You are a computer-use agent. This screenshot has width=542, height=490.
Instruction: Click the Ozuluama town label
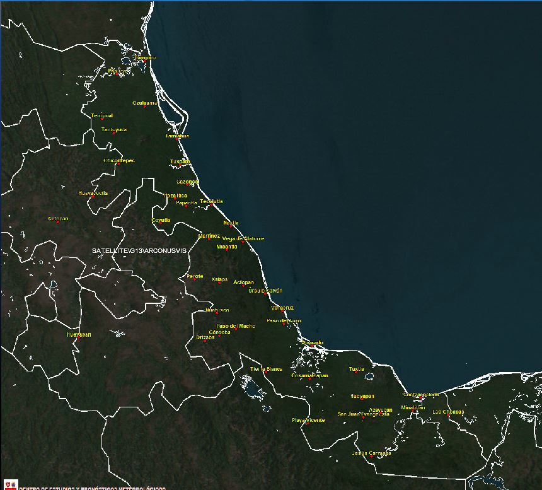[x=145, y=102]
